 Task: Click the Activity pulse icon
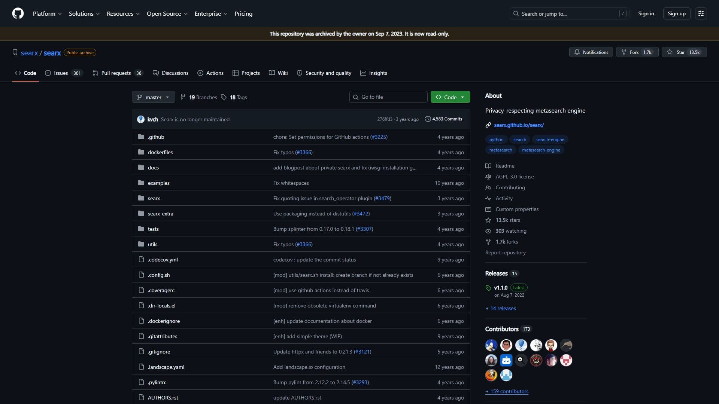[488, 198]
